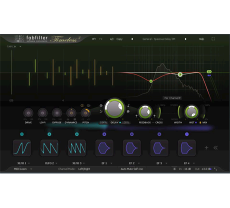Open the Taps dropdown menu
Screen dimensions: 230x208
click(x=14, y=46)
